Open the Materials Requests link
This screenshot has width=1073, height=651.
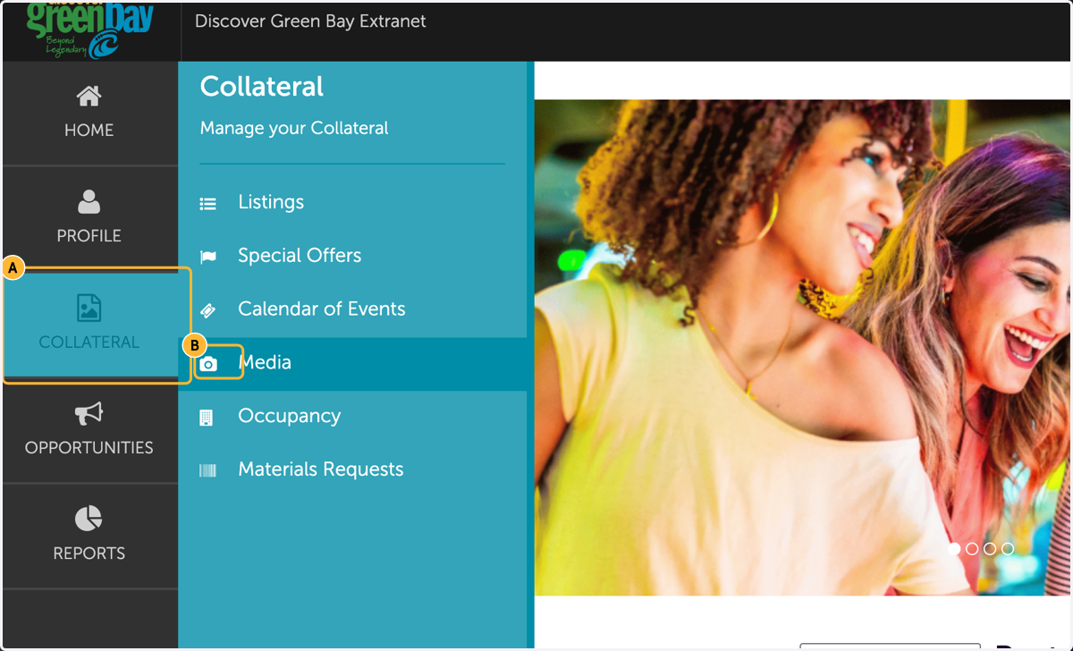coord(321,469)
